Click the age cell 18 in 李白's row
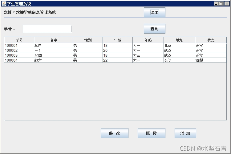 tap(118, 46)
